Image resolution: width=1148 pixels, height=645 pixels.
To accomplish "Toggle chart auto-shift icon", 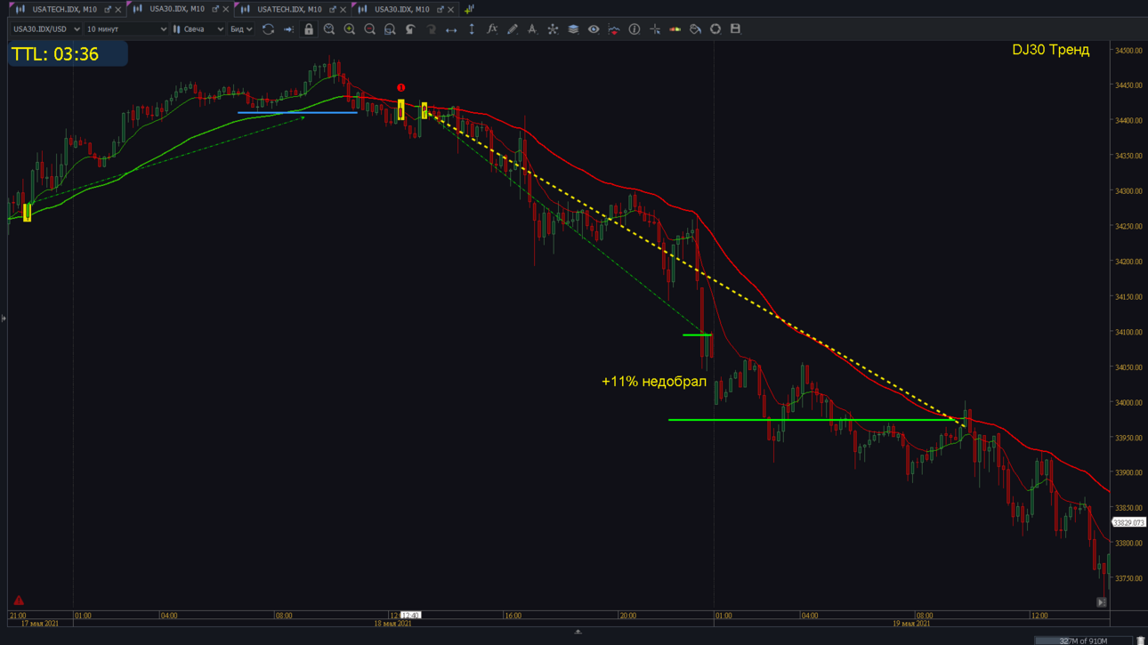I will click(x=288, y=29).
